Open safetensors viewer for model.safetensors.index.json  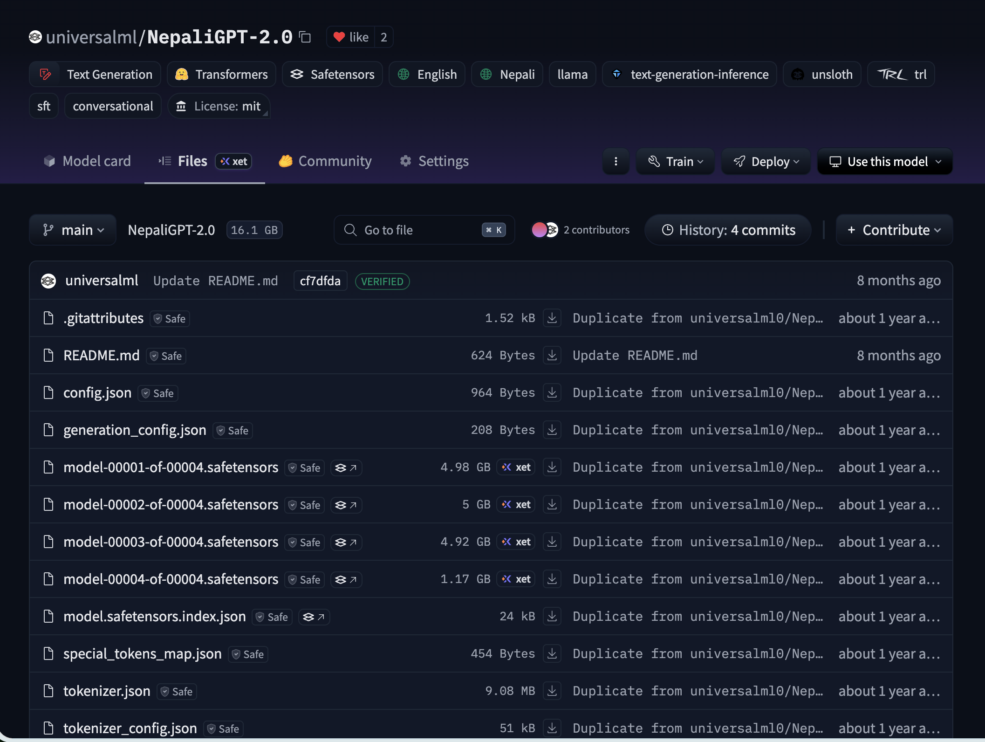(314, 617)
